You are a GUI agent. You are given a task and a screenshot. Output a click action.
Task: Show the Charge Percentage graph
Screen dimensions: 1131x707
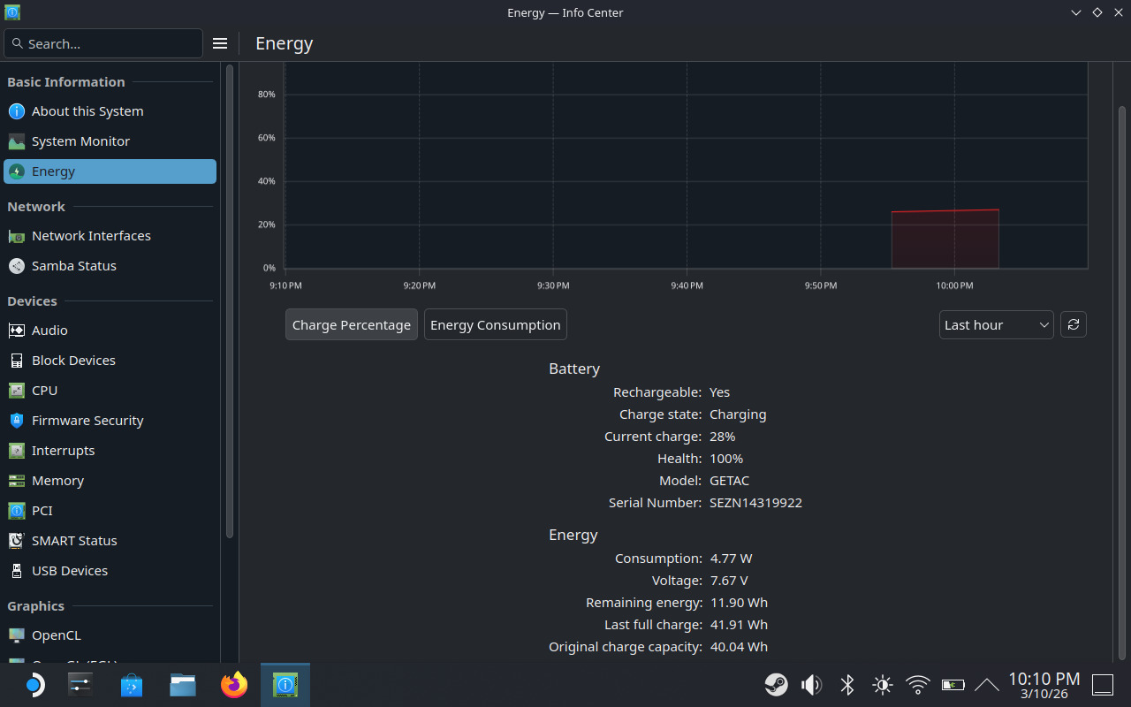click(x=352, y=324)
